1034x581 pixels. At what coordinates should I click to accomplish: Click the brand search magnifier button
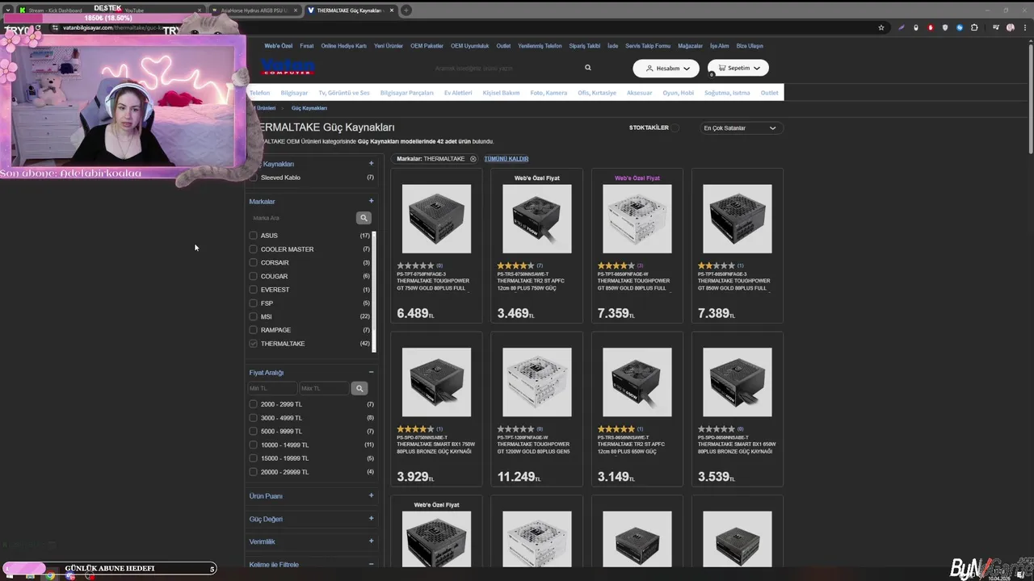364,218
